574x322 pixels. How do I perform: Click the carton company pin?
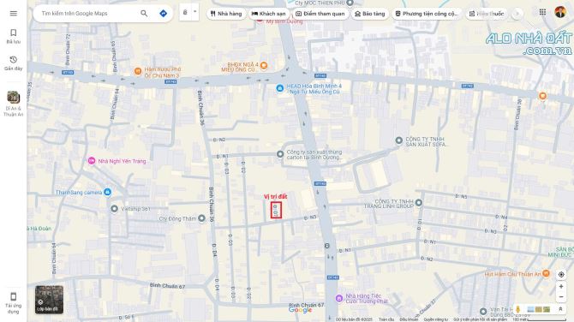click(280, 154)
